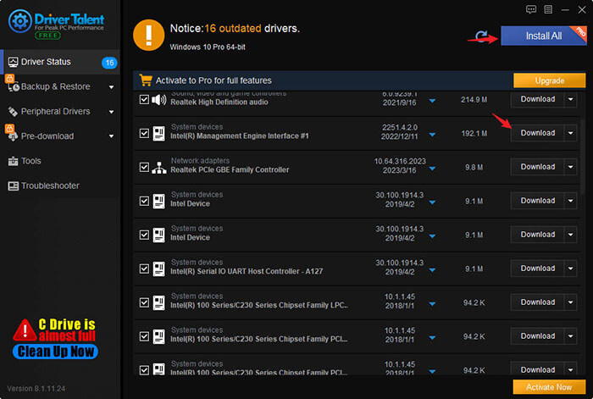Download Intel Management Engine Interface #1 driver
Viewport: 593px width, 399px height.
pos(537,133)
